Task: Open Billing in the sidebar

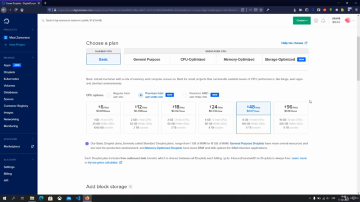Action: pos(7,174)
